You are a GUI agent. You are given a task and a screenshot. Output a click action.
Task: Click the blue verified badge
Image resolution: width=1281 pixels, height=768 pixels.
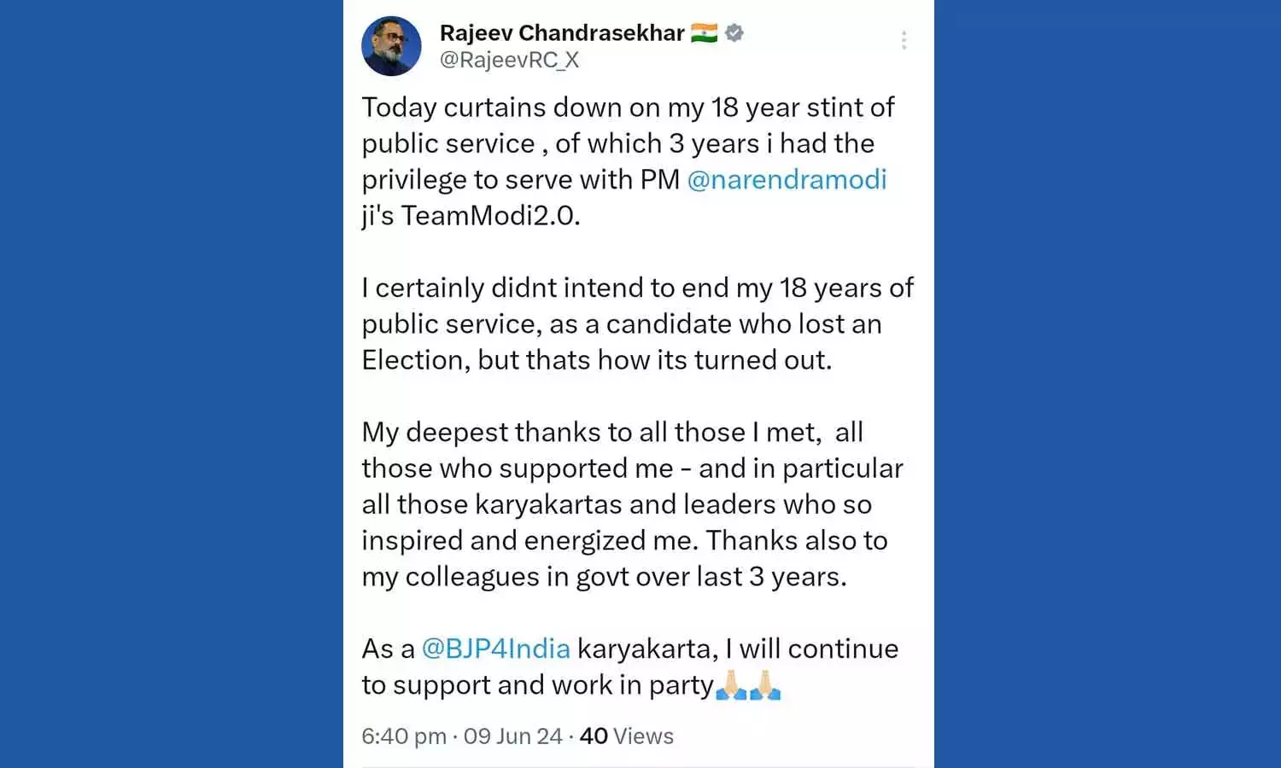[734, 33]
